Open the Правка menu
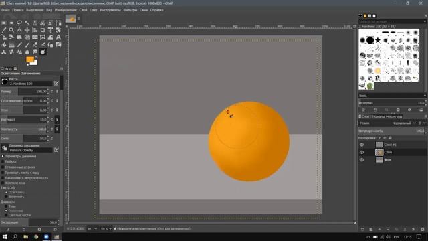This screenshot has height=241, width=428. (18, 10)
